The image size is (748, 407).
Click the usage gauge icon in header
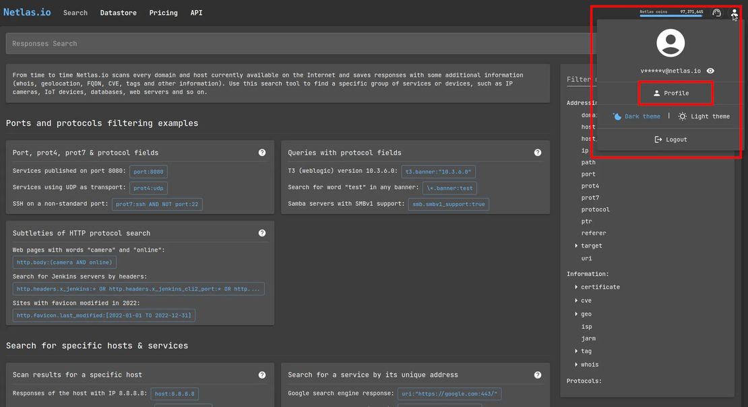pyautogui.click(x=717, y=13)
